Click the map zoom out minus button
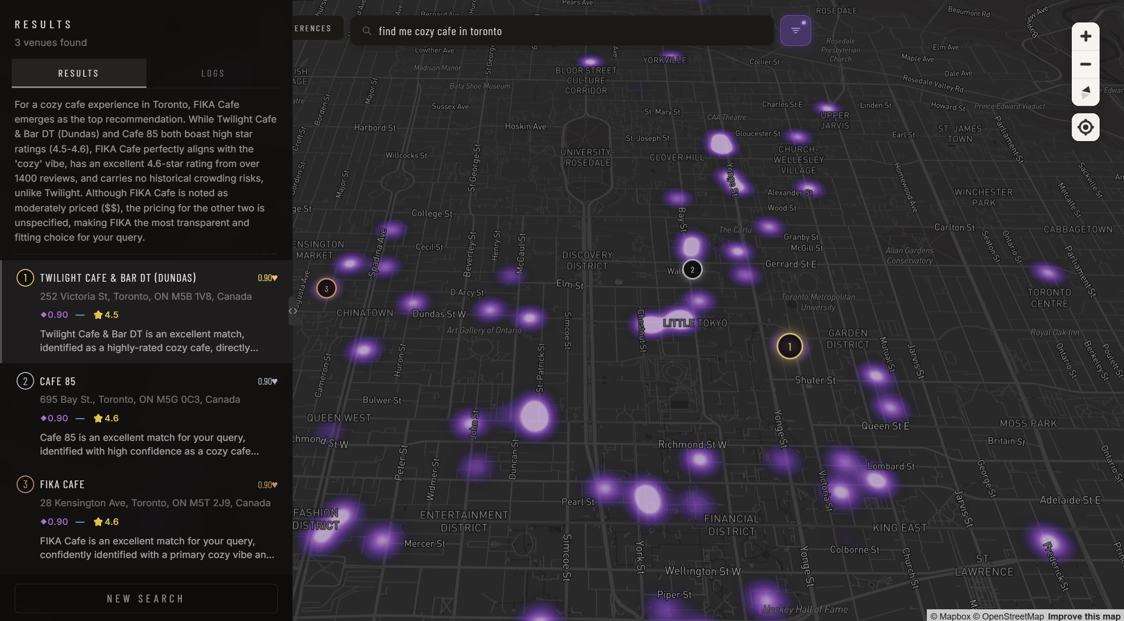The width and height of the screenshot is (1124, 621). [1085, 64]
